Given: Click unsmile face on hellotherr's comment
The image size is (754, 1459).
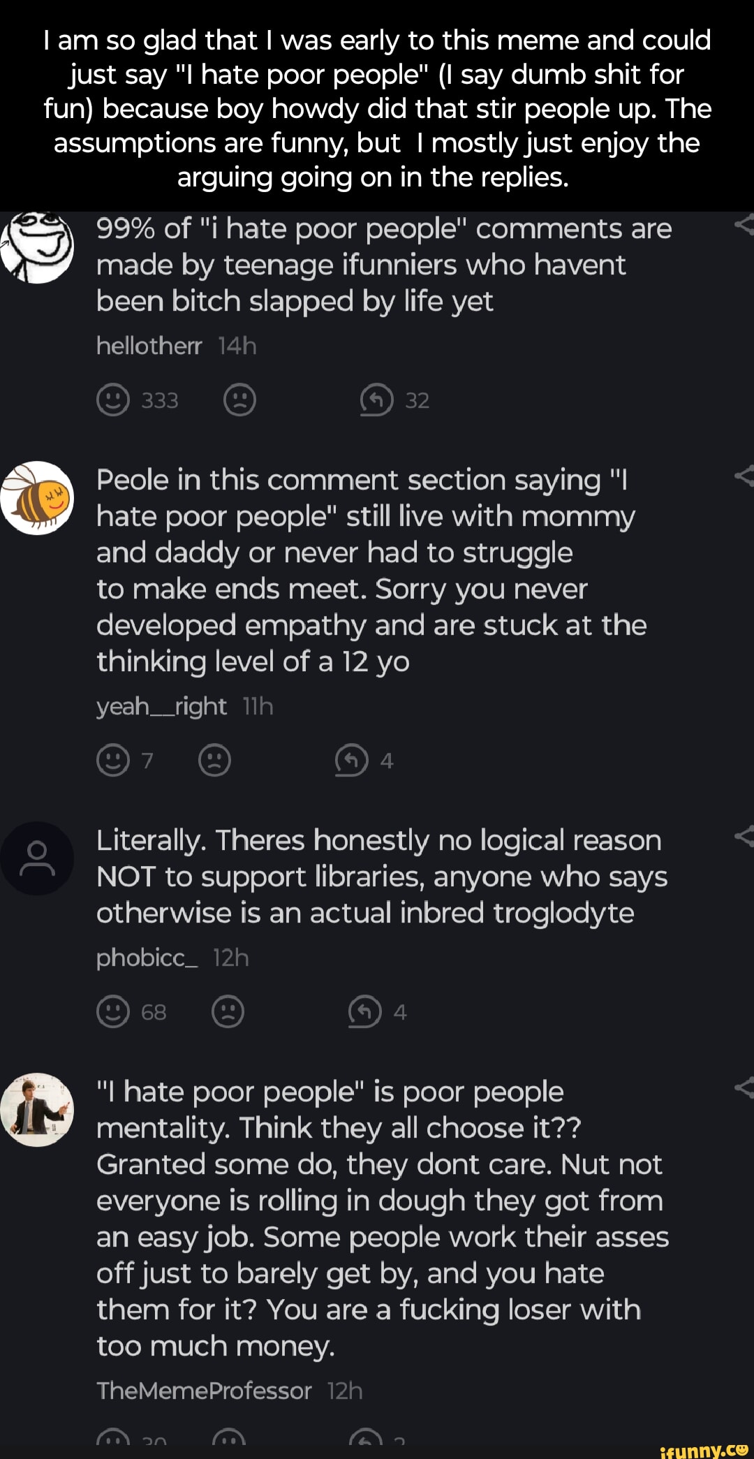Looking at the screenshot, I should tap(239, 400).
